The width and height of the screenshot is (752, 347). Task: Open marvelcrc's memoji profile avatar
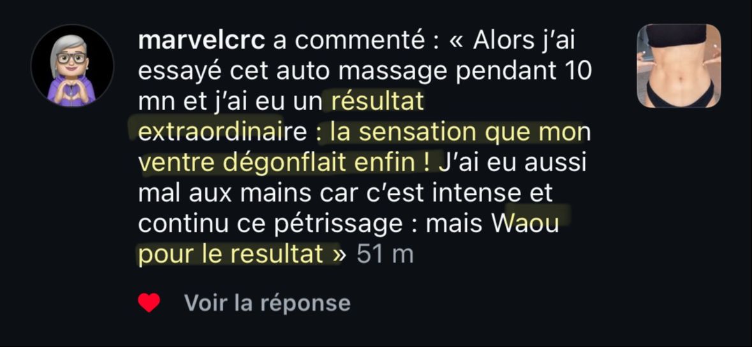[x=73, y=66]
